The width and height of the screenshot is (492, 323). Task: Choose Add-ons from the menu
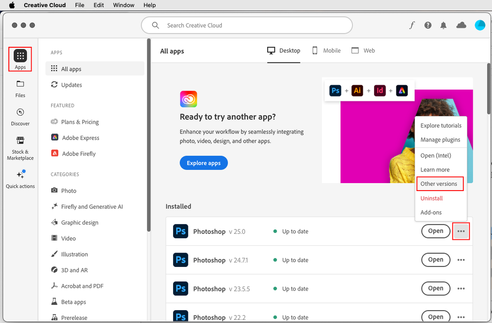click(441, 212)
